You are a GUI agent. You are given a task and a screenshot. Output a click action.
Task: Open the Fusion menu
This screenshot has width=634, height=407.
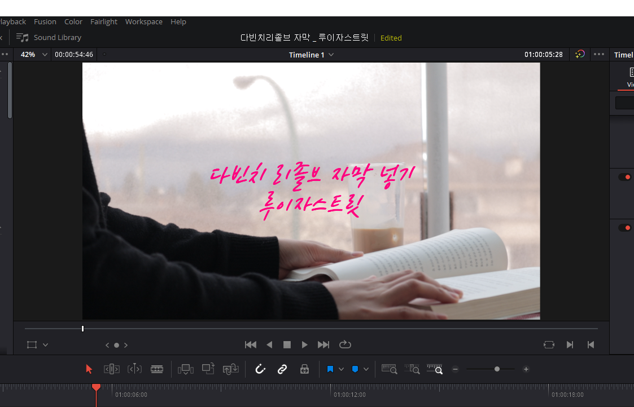[45, 22]
